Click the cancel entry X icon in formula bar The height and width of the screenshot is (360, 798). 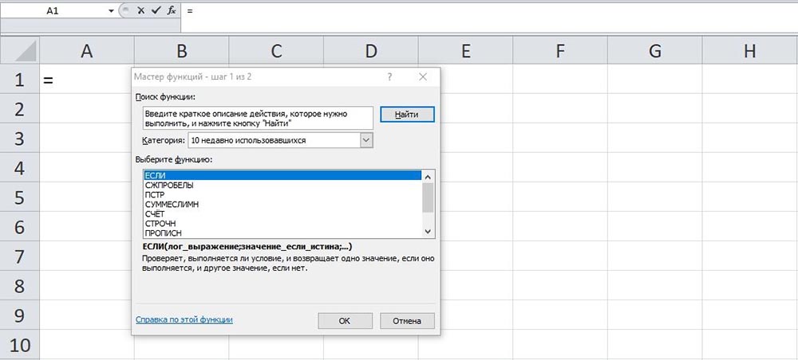coord(141,11)
